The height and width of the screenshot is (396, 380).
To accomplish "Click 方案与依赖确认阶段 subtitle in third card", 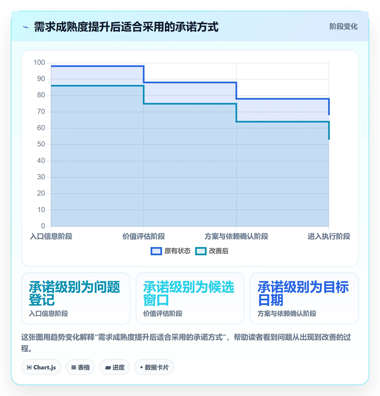I will coord(287,314).
